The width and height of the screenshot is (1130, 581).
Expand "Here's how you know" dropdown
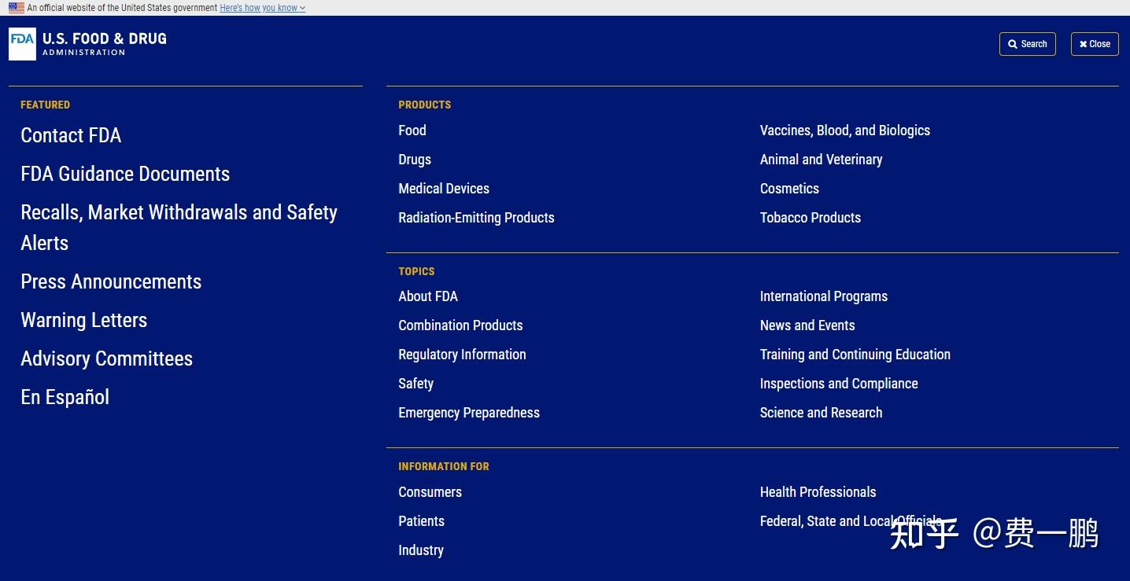[262, 8]
